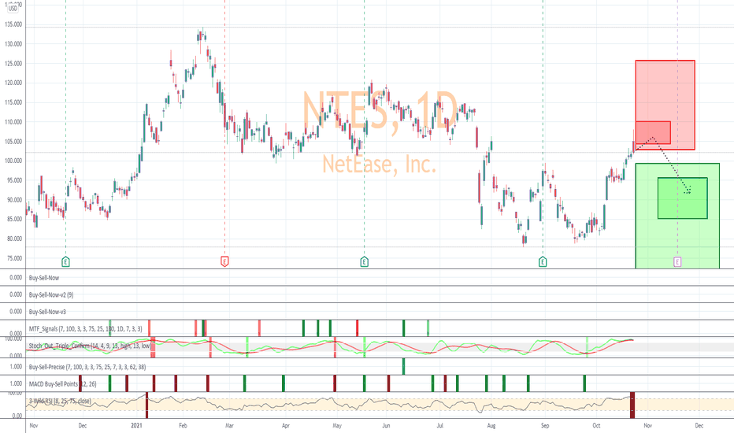Click the 85.000 price axis label
The image size is (734, 433).
click(14, 219)
